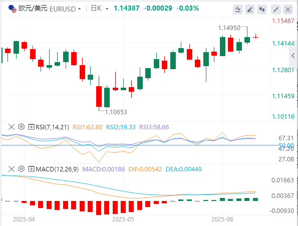Click the MACD(12,26,9) label

pos(57,169)
